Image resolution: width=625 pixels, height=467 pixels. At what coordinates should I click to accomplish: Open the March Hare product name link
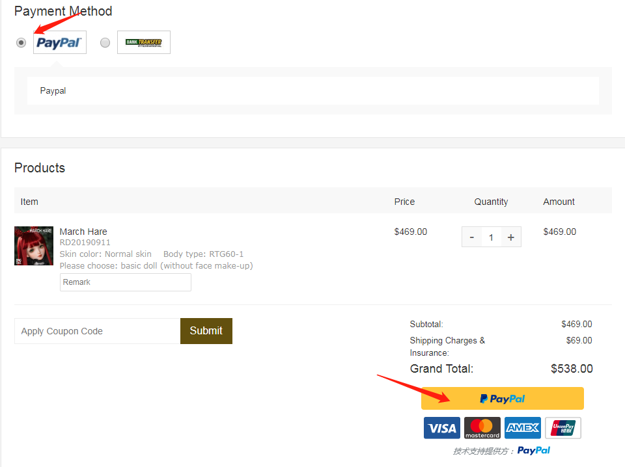(x=83, y=232)
